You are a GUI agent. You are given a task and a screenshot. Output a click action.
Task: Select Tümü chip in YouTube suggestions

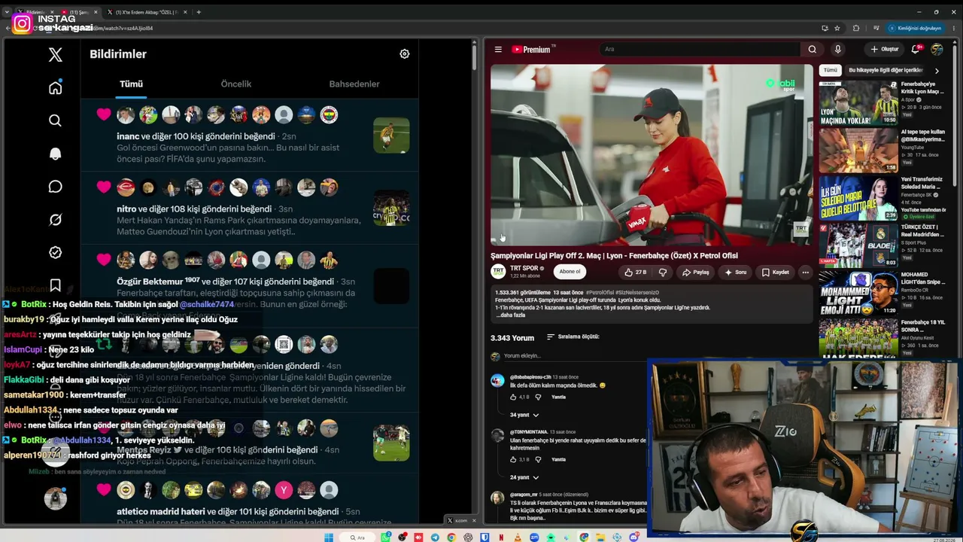click(x=830, y=70)
